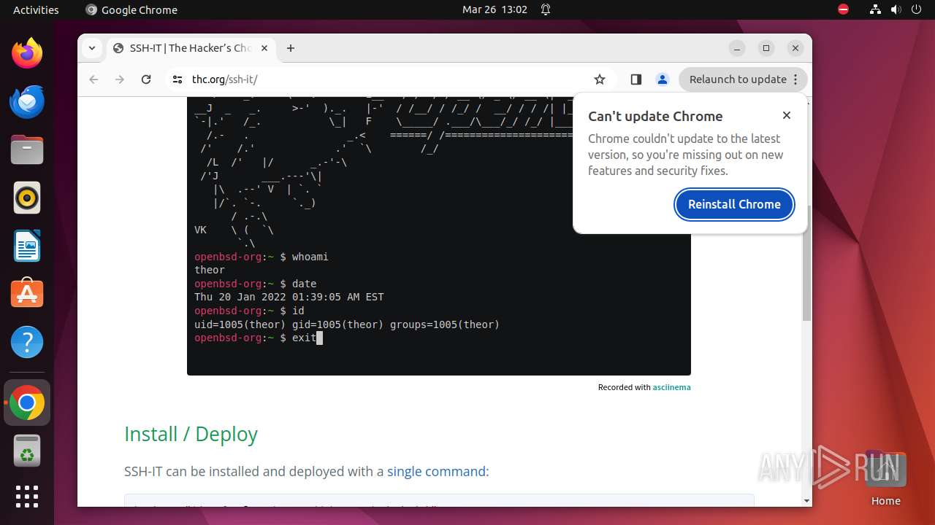The width and height of the screenshot is (935, 525).
Task: Open notification bell in top bar
Action: pos(545,9)
